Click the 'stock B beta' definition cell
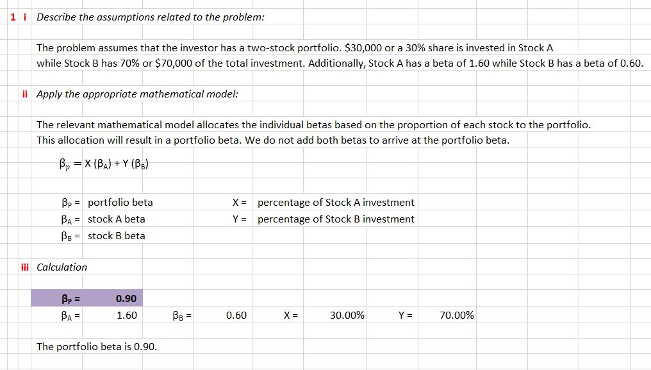The height and width of the screenshot is (370, 651). pos(117,235)
